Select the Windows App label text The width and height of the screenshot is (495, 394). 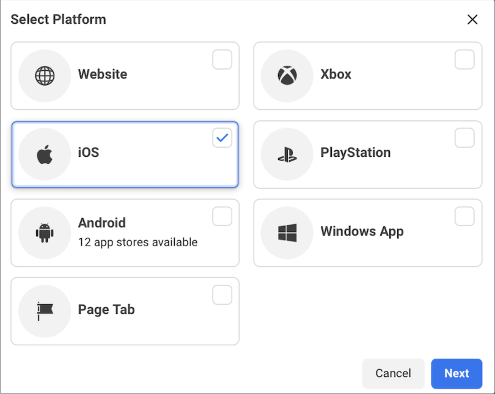click(x=362, y=232)
